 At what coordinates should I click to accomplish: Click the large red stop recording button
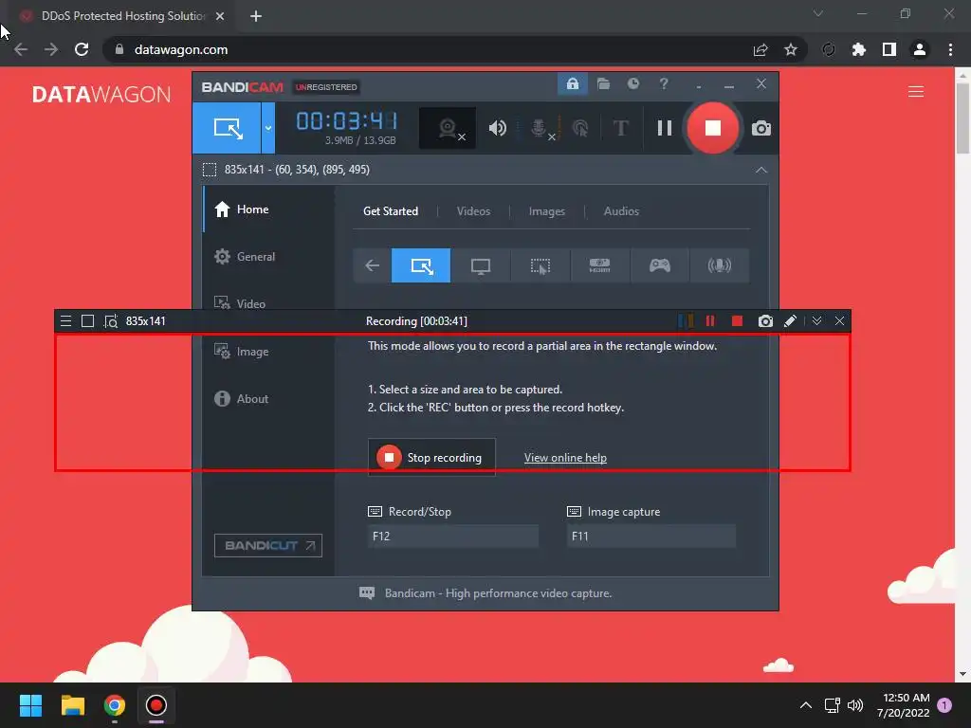(713, 128)
